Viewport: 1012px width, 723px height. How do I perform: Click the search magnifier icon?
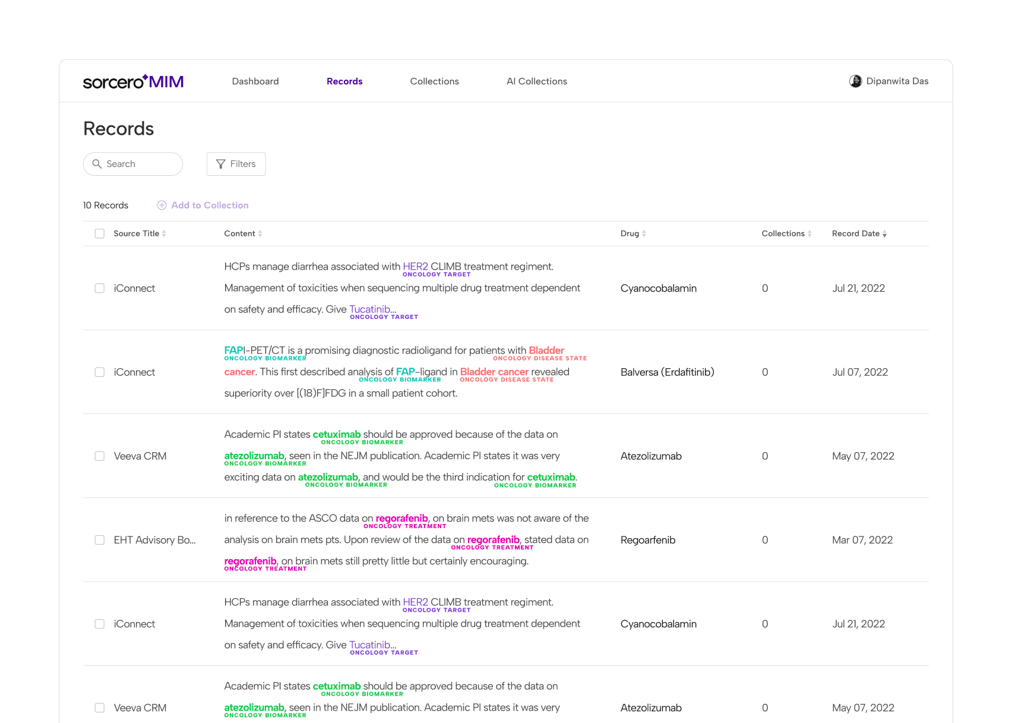[97, 164]
